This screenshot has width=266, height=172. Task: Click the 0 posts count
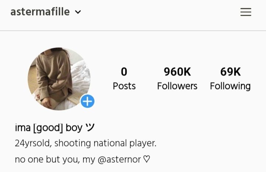(124, 72)
